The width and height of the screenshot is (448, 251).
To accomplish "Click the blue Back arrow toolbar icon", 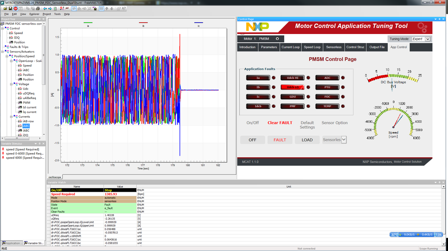I will 45,9.
